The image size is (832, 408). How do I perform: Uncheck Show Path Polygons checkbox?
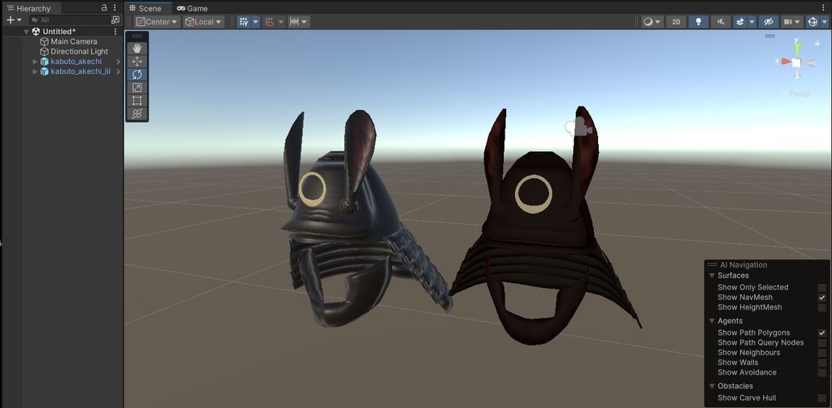point(822,332)
